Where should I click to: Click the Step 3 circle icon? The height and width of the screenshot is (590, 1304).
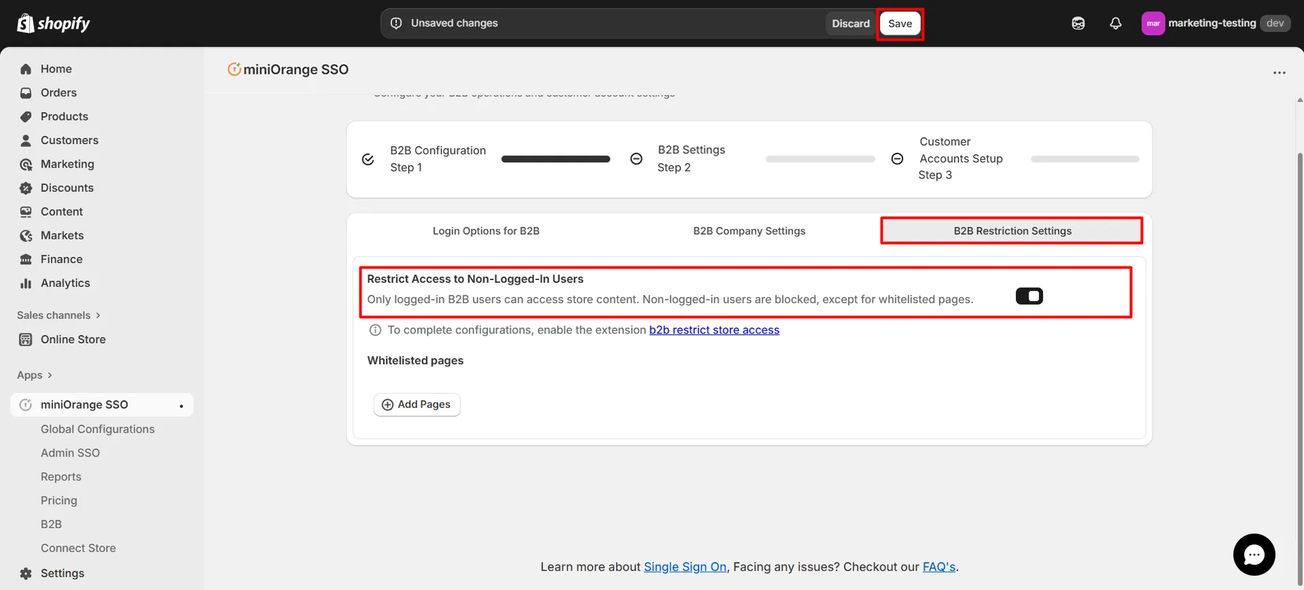tap(897, 159)
